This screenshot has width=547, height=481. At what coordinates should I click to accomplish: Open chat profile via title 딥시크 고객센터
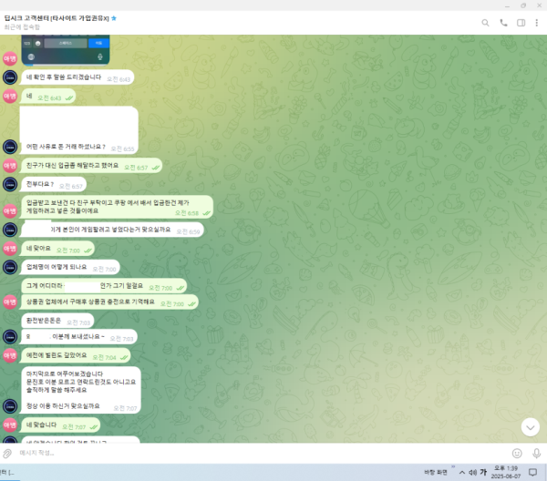coord(57,18)
